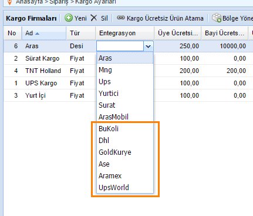Select the Yurt İçi row
The width and height of the screenshot is (253, 216).
point(128,95)
